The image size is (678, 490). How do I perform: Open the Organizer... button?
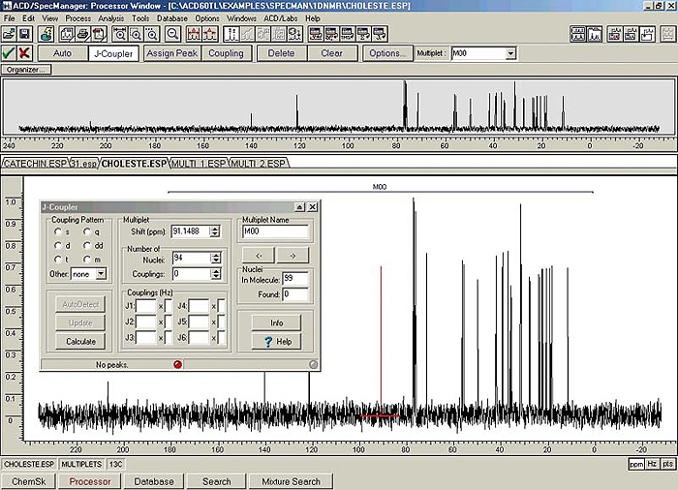26,70
